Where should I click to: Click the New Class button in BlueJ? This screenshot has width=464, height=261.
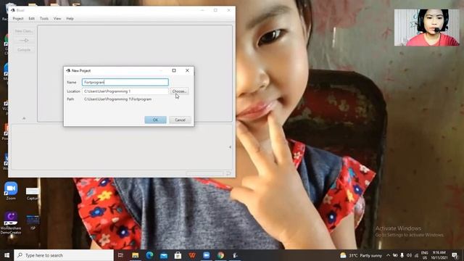click(24, 30)
